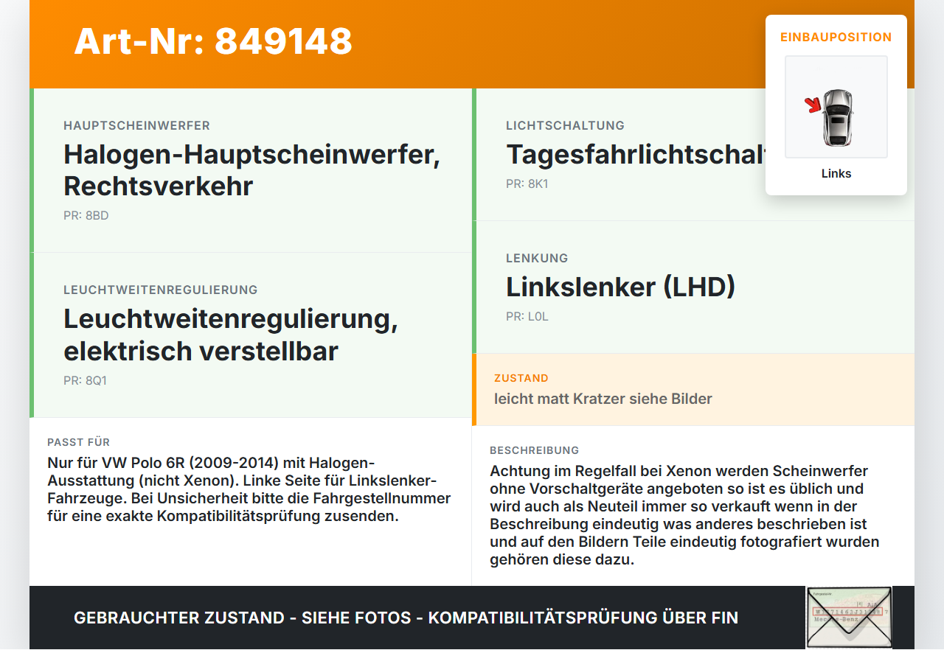Click the orange 'ZUSTAND' label
This screenshot has width=944, height=650.
521,378
